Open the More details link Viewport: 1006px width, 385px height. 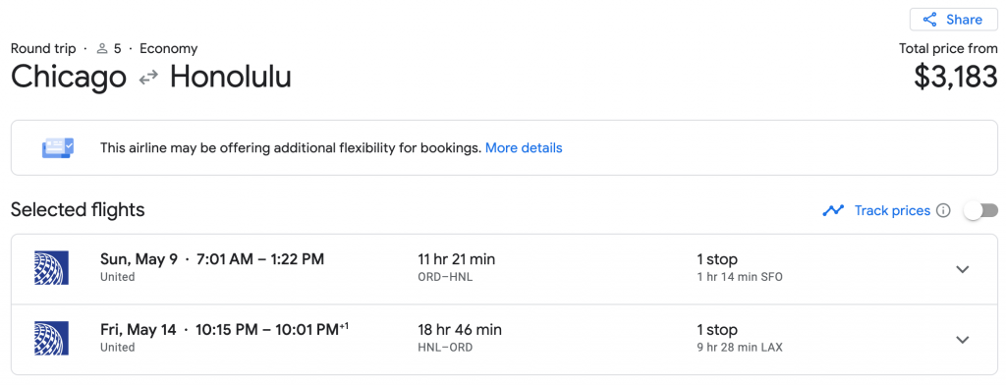point(524,148)
